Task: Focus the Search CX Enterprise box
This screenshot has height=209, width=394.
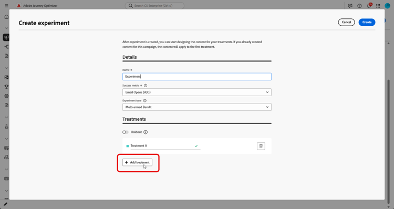Action: point(154,6)
